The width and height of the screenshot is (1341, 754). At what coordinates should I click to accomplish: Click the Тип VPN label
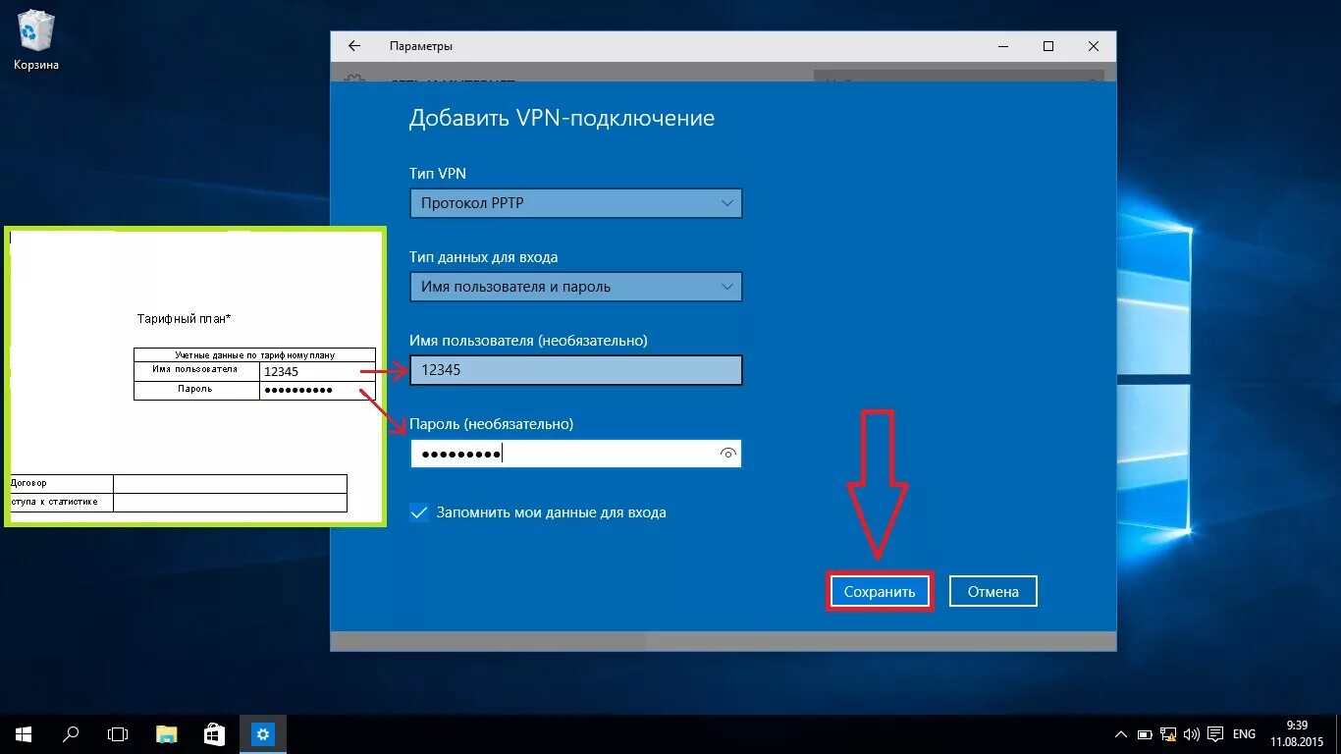[x=438, y=173]
